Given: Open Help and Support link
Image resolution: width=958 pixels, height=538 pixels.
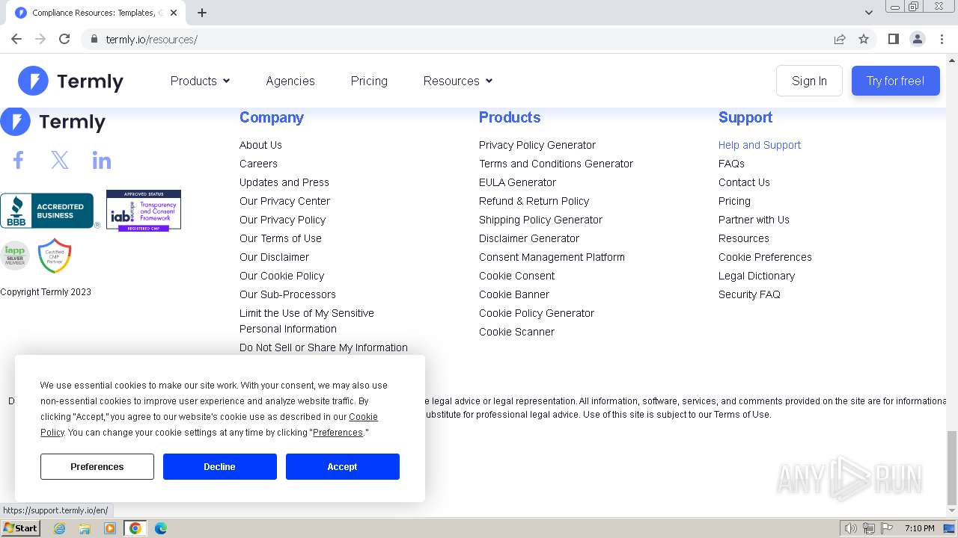Looking at the screenshot, I should point(760,145).
